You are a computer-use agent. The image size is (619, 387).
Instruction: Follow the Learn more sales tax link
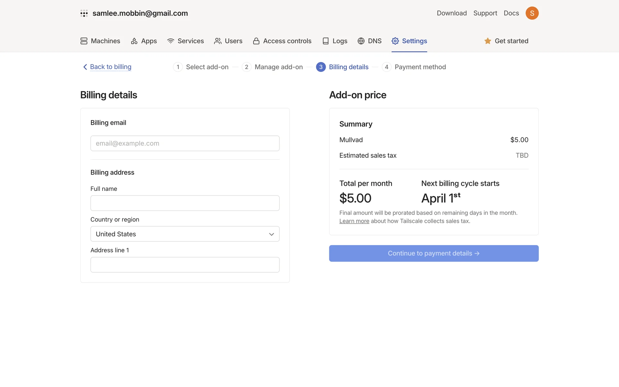354,221
